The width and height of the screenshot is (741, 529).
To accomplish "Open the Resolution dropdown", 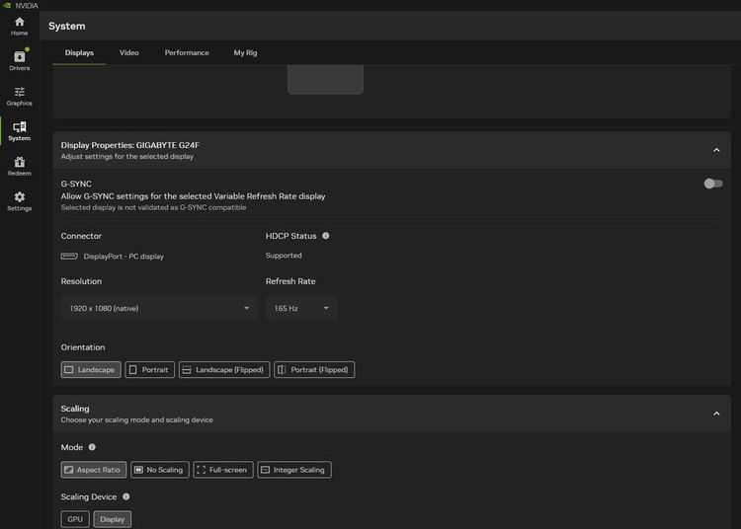I will click(x=159, y=308).
